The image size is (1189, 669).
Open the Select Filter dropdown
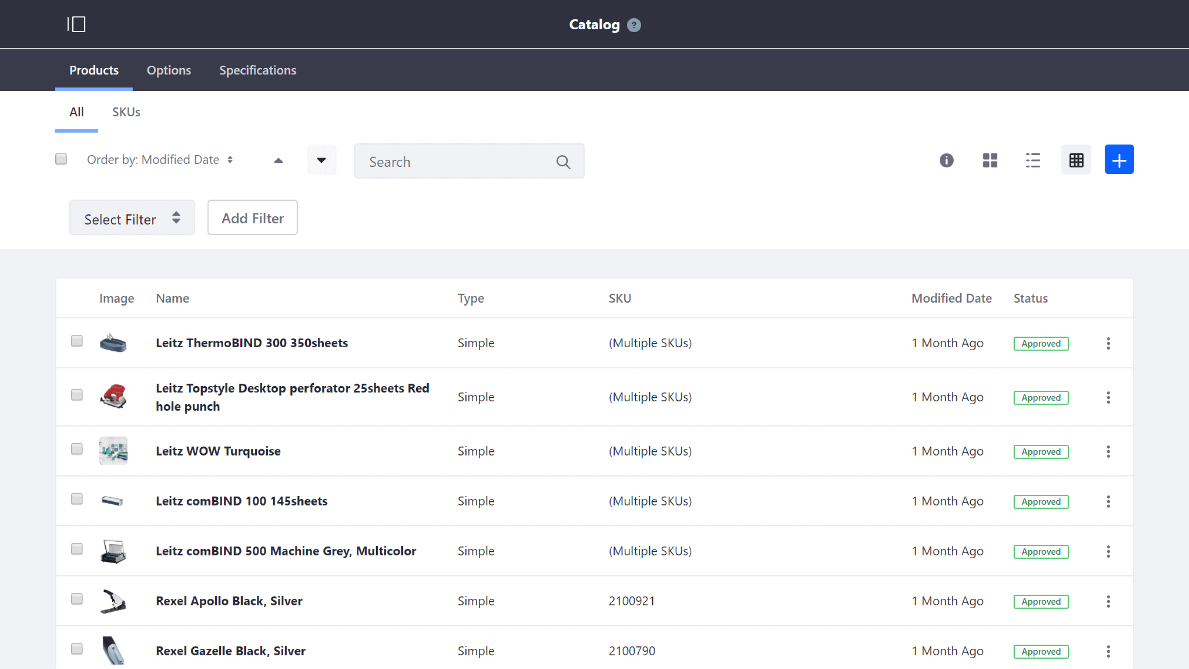click(132, 218)
